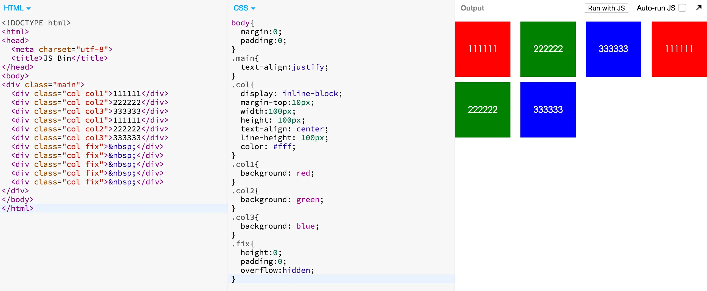Expand the HTML panel dropdown arrow
Viewport: 707px width, 291px height.
click(x=28, y=9)
